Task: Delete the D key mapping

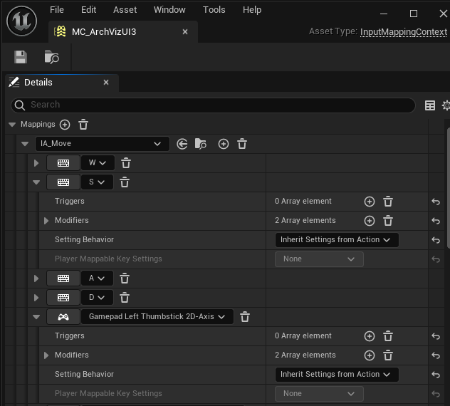Action: [x=125, y=298]
